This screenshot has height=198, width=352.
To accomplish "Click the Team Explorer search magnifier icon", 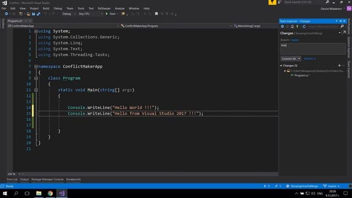I will pos(342,26).
